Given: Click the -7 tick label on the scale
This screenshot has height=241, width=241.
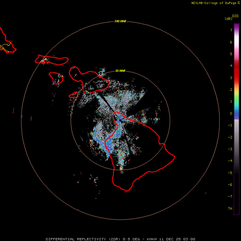Looking at the screenshot, I should 230,197.
